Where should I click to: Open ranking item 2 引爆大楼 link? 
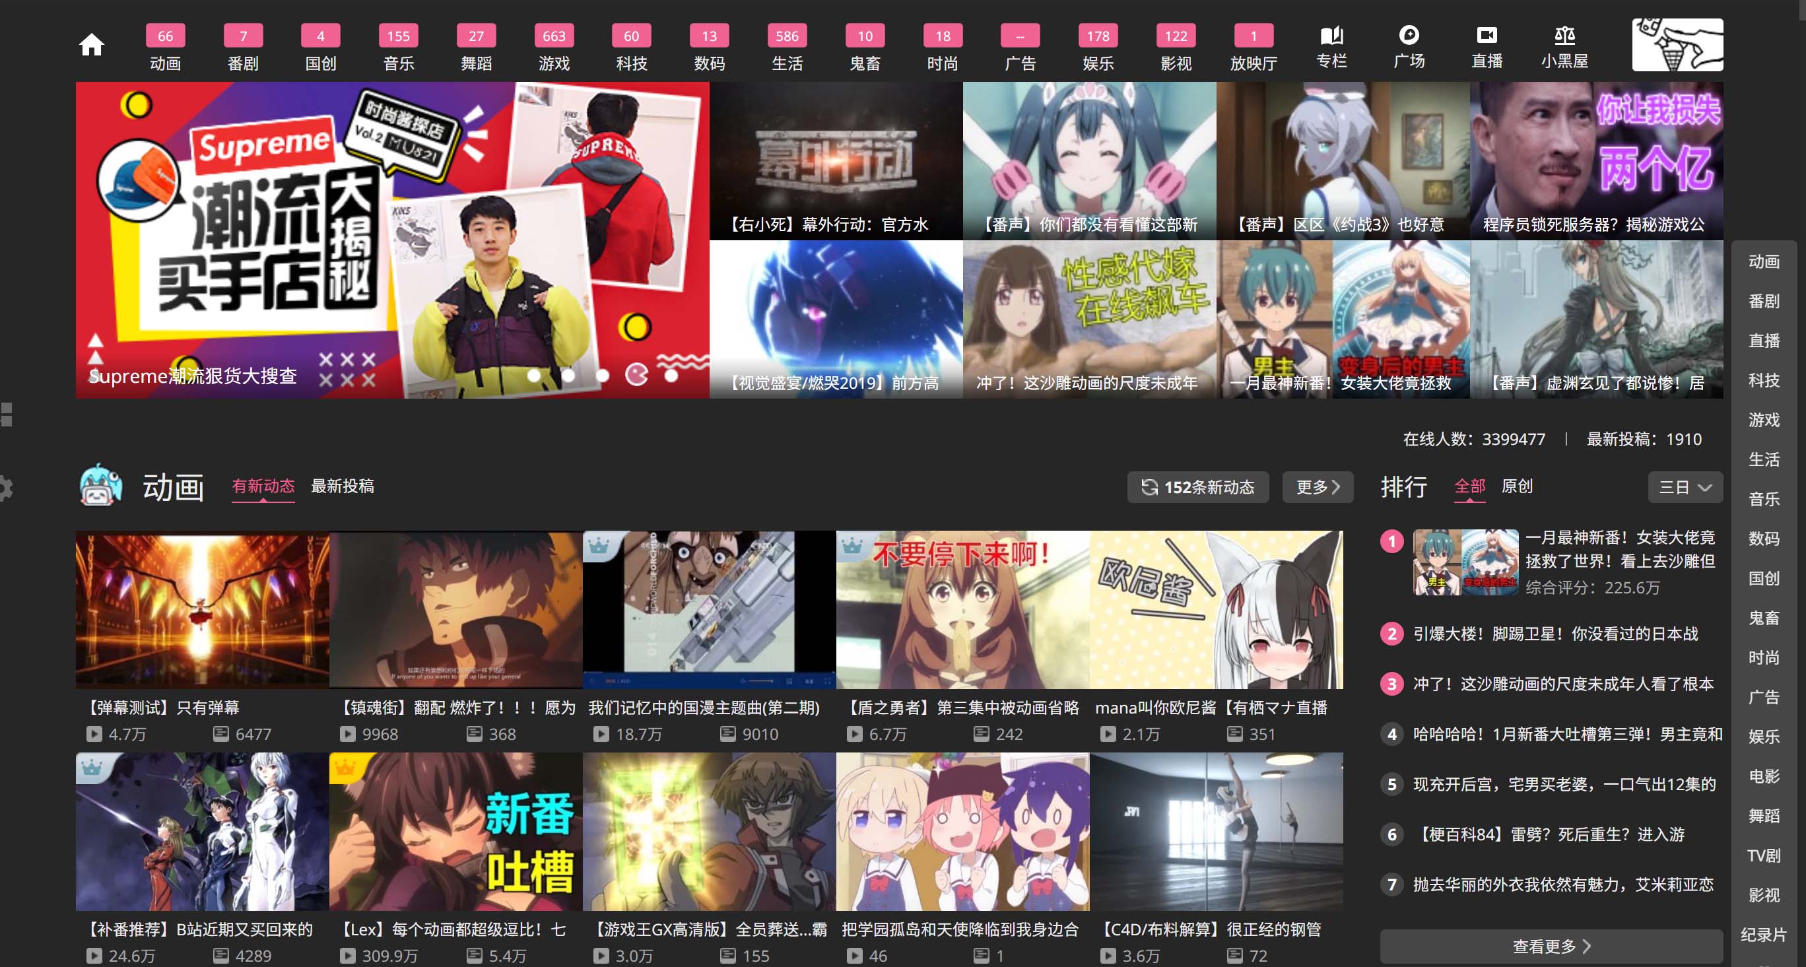pos(1555,634)
